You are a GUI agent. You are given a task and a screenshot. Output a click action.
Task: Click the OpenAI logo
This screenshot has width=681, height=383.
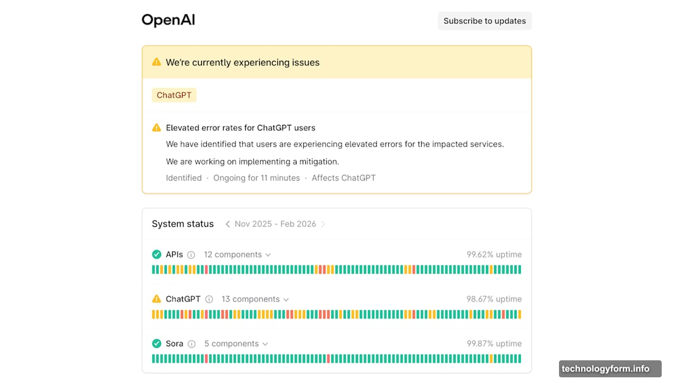click(168, 20)
